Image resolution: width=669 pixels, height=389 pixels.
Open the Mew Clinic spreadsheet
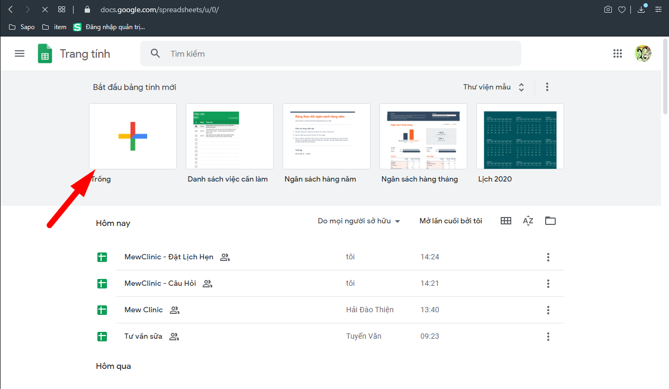[143, 310]
